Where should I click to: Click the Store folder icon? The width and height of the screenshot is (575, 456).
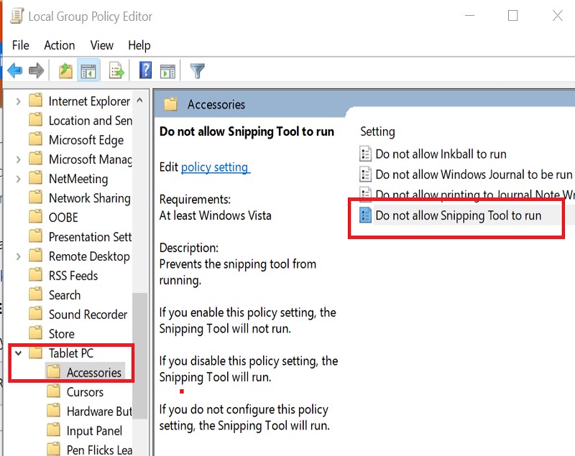coord(35,333)
